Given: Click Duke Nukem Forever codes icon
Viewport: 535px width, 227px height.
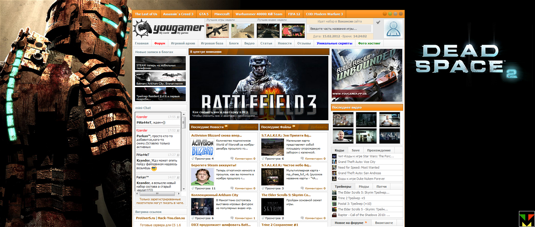Looking at the screenshot, I should tap(334, 179).
